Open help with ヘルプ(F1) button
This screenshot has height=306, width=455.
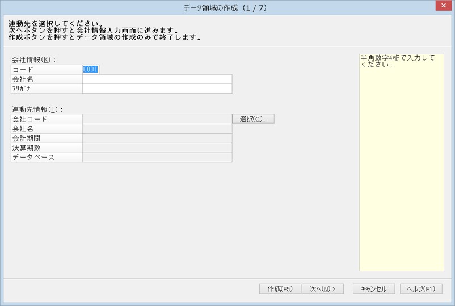point(421,289)
